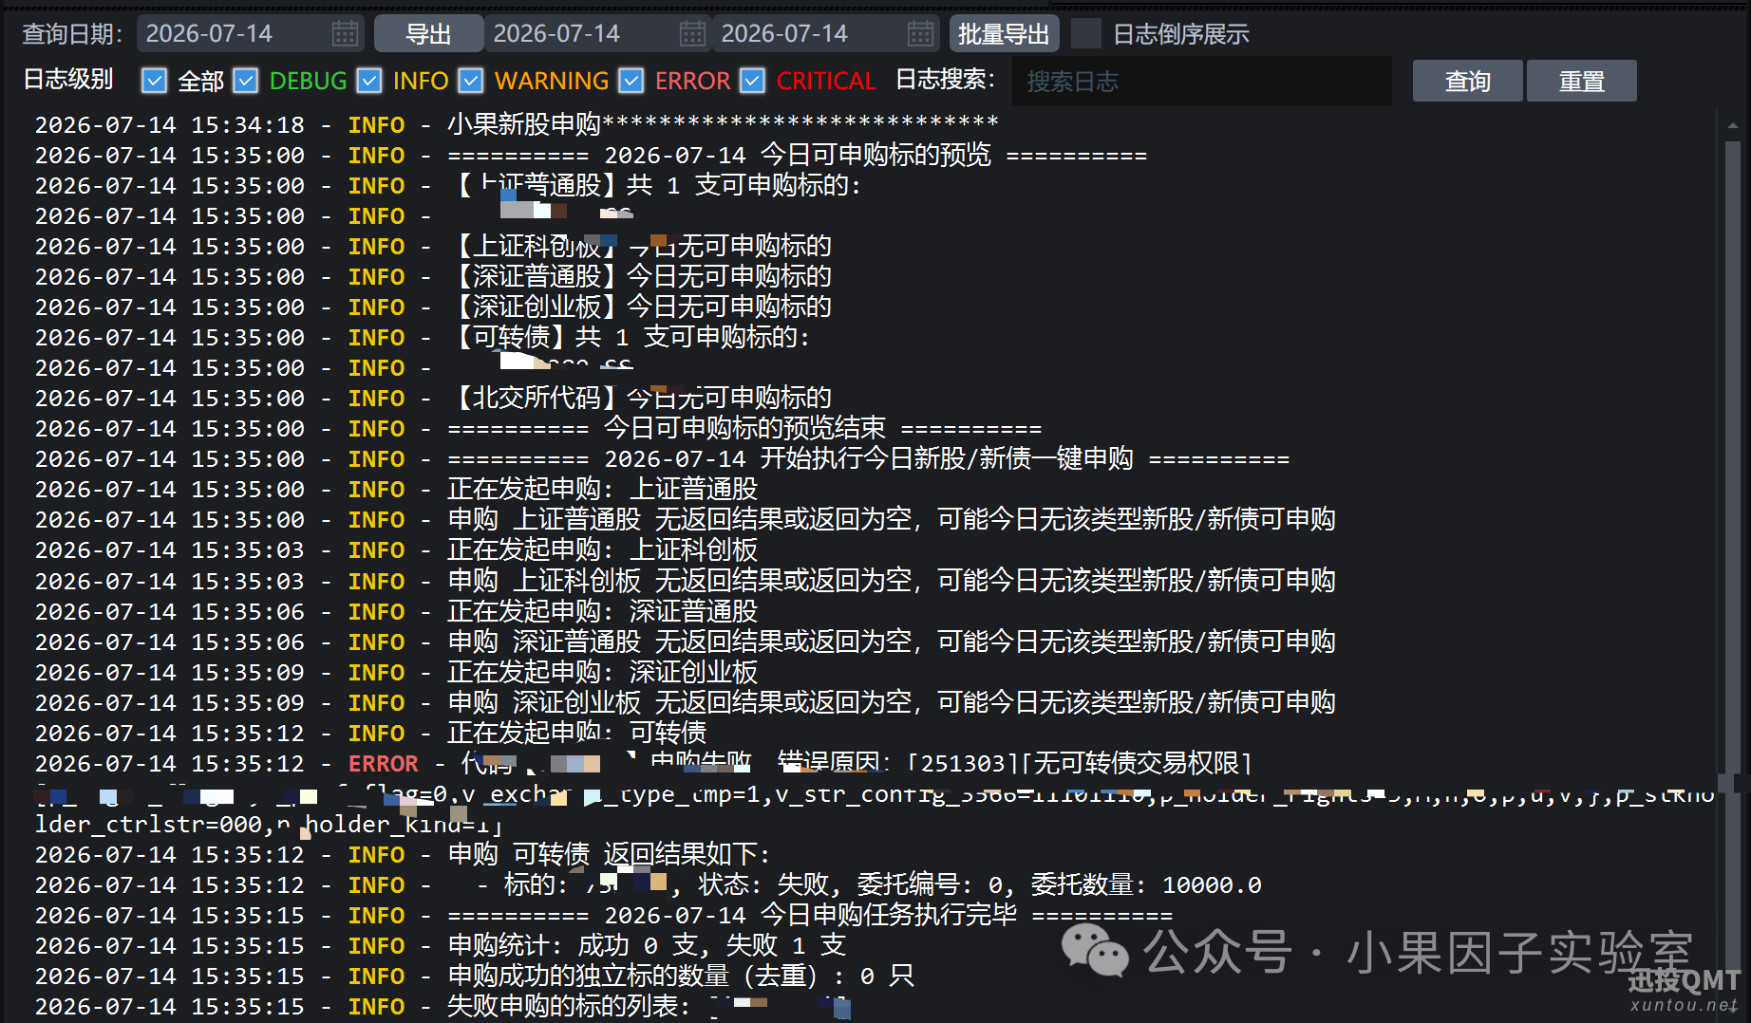Select log line 正在发起申购: 可转债
Image resolution: width=1751 pixels, height=1023 pixels.
(370, 733)
